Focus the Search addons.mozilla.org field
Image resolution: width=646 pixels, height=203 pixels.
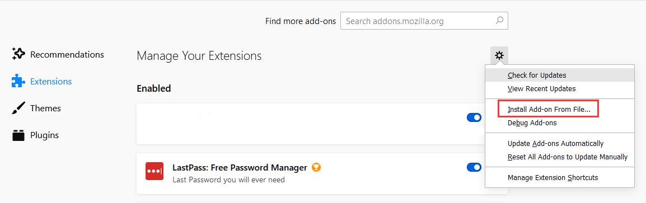click(424, 21)
